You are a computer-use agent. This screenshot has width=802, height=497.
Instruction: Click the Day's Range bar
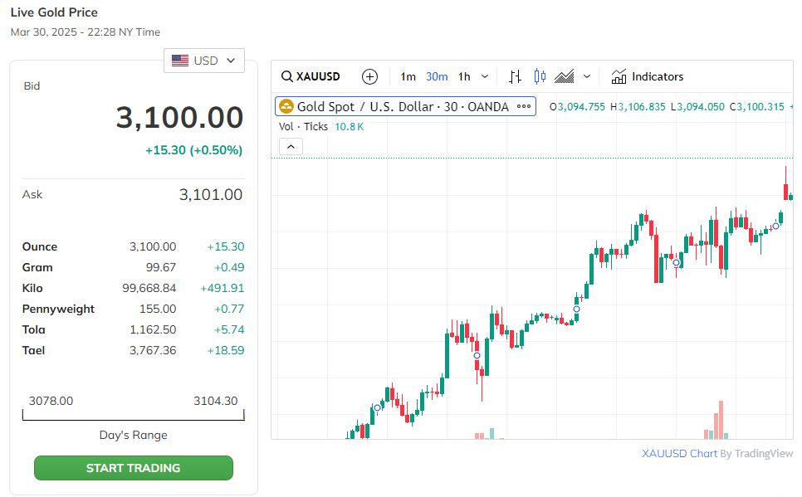click(x=133, y=415)
